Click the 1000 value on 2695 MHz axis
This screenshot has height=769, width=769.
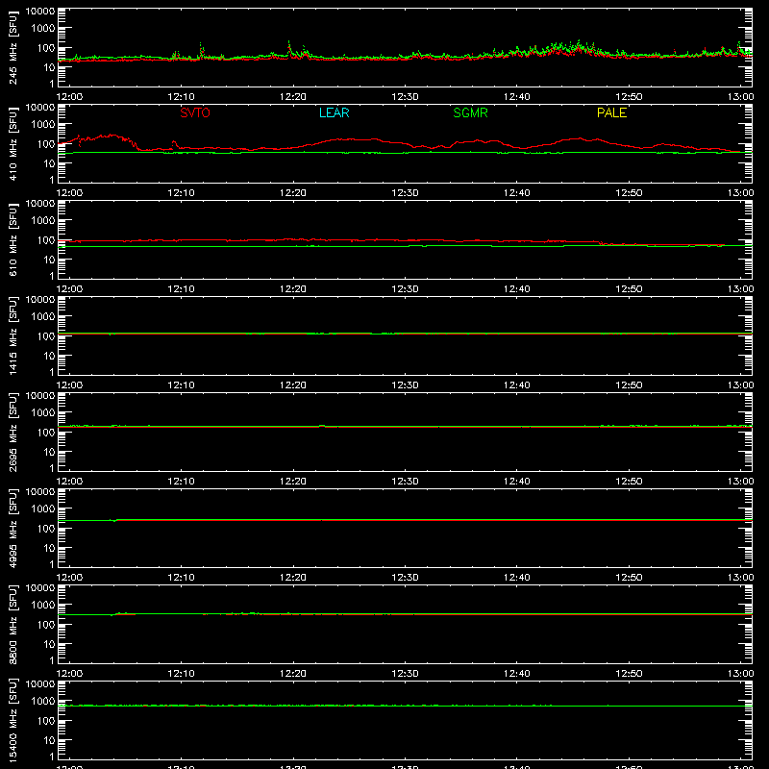click(43, 413)
